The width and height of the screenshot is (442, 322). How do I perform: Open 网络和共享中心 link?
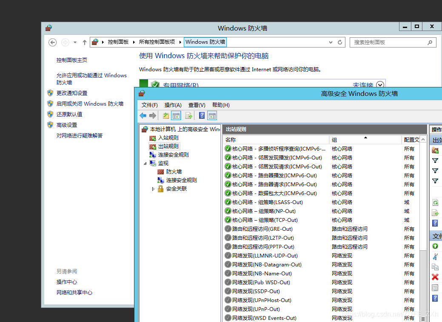coord(74,292)
